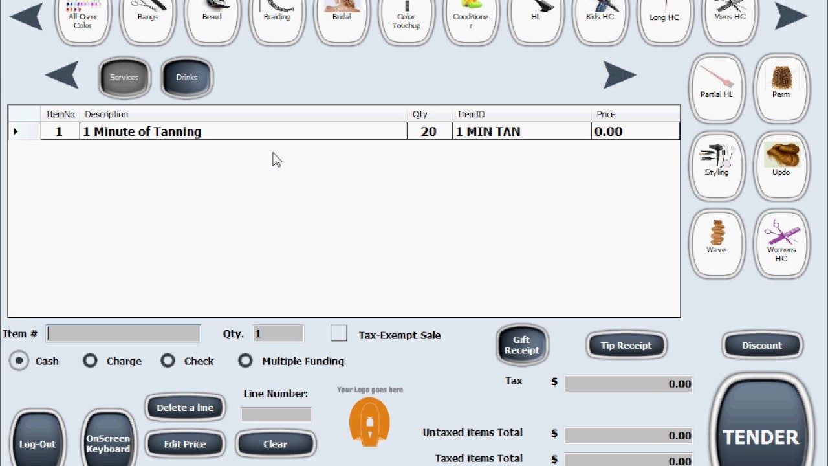Viewport: 828px width, 466px height.
Task: Go to next service items page
Action: [x=792, y=16]
